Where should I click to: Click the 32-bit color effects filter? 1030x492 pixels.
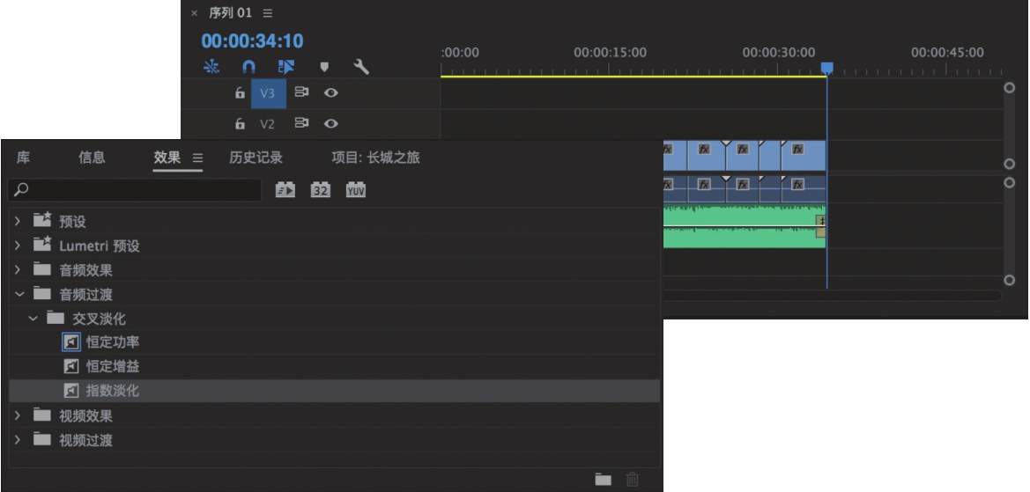point(320,190)
